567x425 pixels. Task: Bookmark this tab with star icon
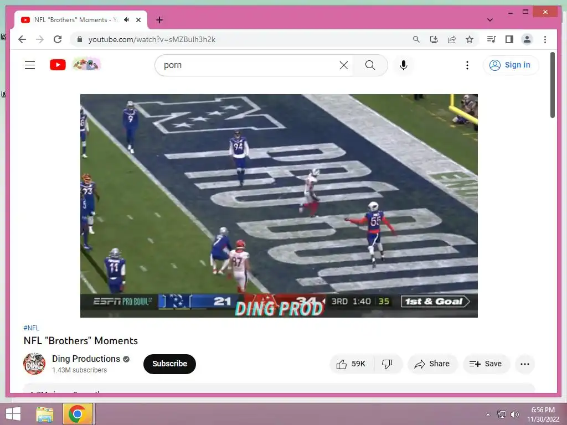pos(470,39)
